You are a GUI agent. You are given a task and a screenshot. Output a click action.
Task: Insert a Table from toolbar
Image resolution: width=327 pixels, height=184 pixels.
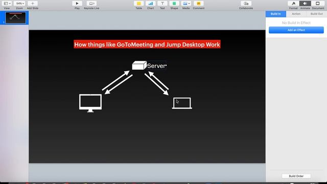pyautogui.click(x=138, y=4)
